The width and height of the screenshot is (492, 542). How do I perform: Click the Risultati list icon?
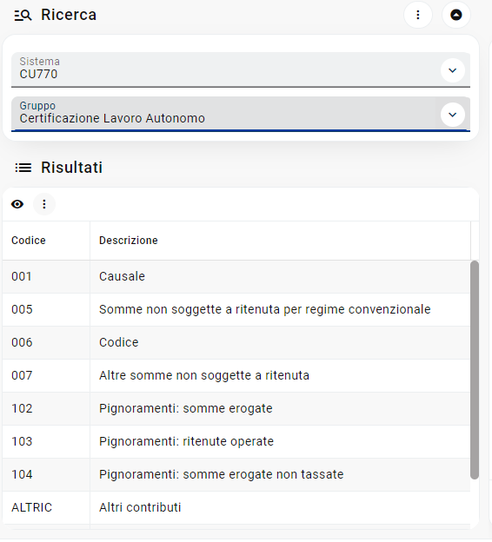[23, 168]
